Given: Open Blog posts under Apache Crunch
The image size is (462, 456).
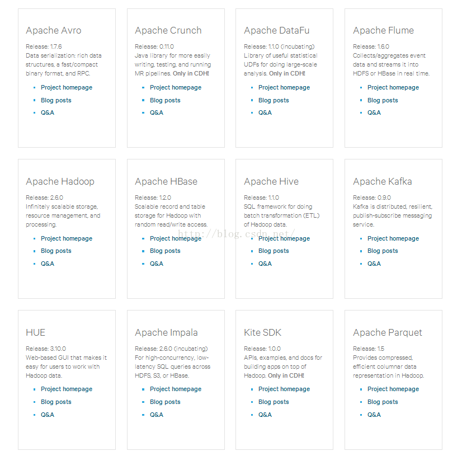Looking at the screenshot, I should (165, 100).
